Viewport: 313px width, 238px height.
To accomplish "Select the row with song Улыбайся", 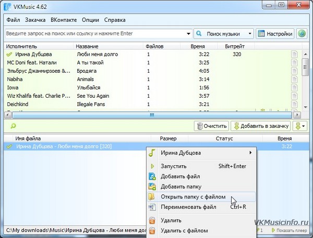I will click(x=153, y=87).
